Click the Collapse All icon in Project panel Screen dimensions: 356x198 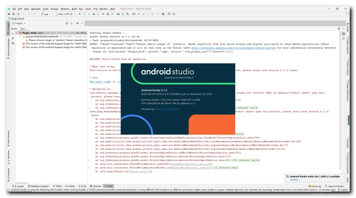coord(71,23)
